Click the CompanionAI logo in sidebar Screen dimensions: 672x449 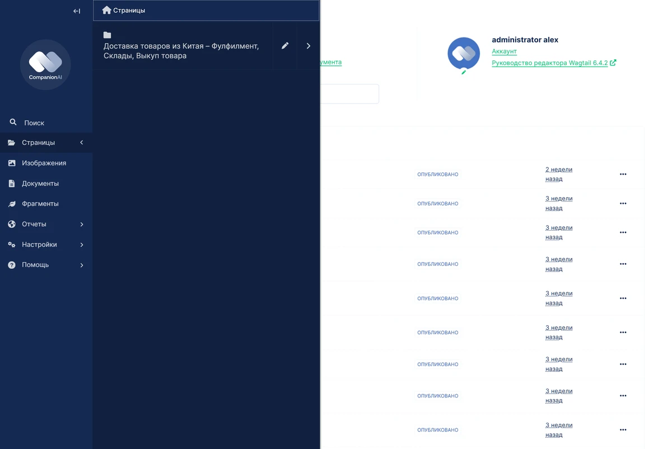point(45,64)
